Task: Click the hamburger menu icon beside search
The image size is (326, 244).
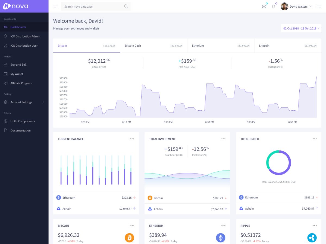Action: tap(55, 7)
